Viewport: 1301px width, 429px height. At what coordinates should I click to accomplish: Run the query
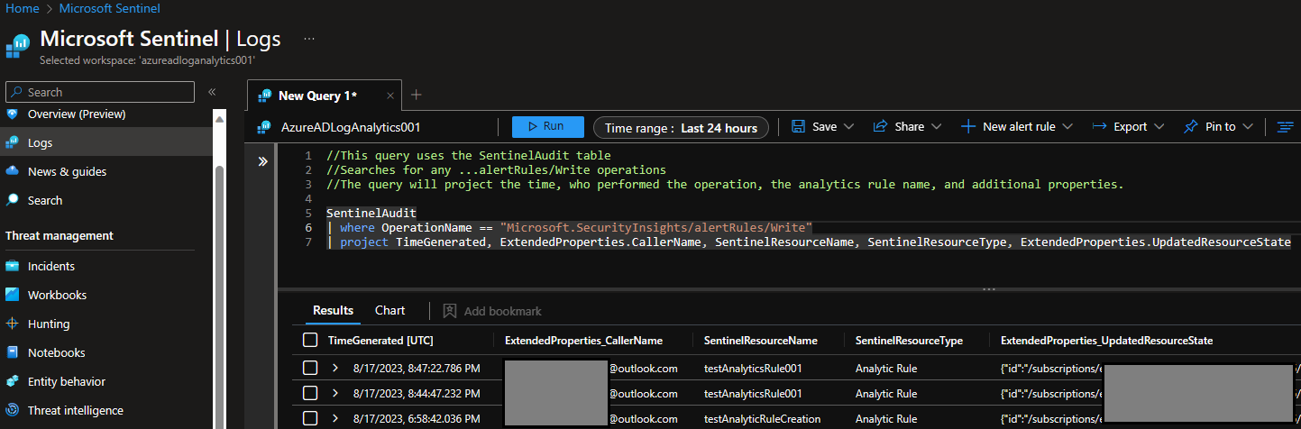tap(548, 127)
